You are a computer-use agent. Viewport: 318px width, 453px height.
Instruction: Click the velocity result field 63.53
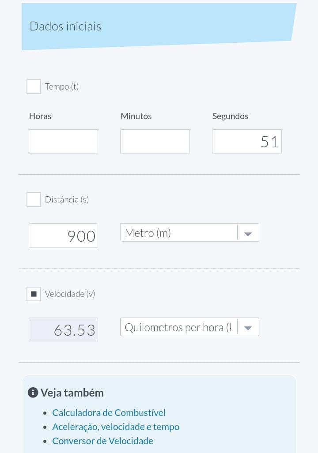(x=63, y=330)
